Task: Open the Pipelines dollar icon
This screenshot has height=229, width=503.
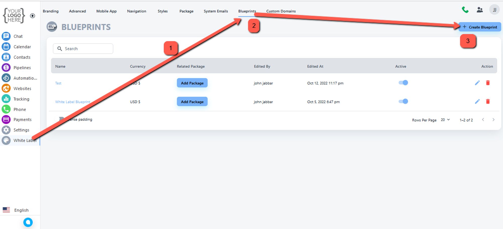Action: coord(6,68)
